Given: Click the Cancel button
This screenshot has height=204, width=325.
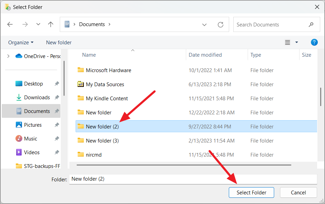Looking at the screenshot, I should (298, 192).
